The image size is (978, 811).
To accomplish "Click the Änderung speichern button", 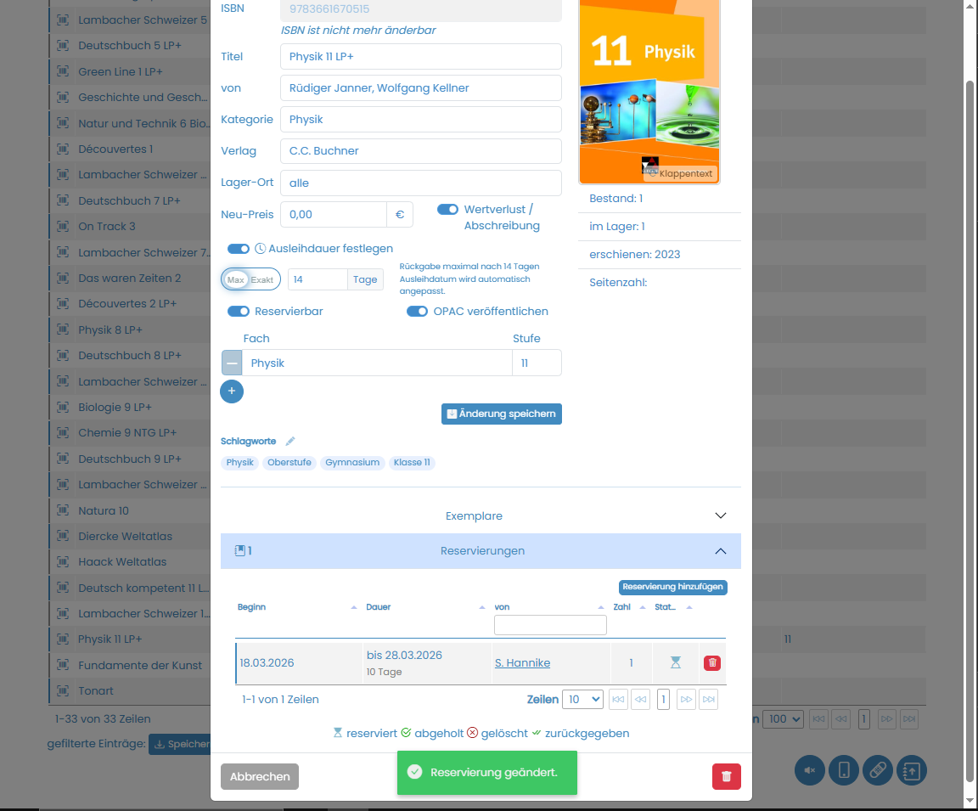I will (x=501, y=414).
